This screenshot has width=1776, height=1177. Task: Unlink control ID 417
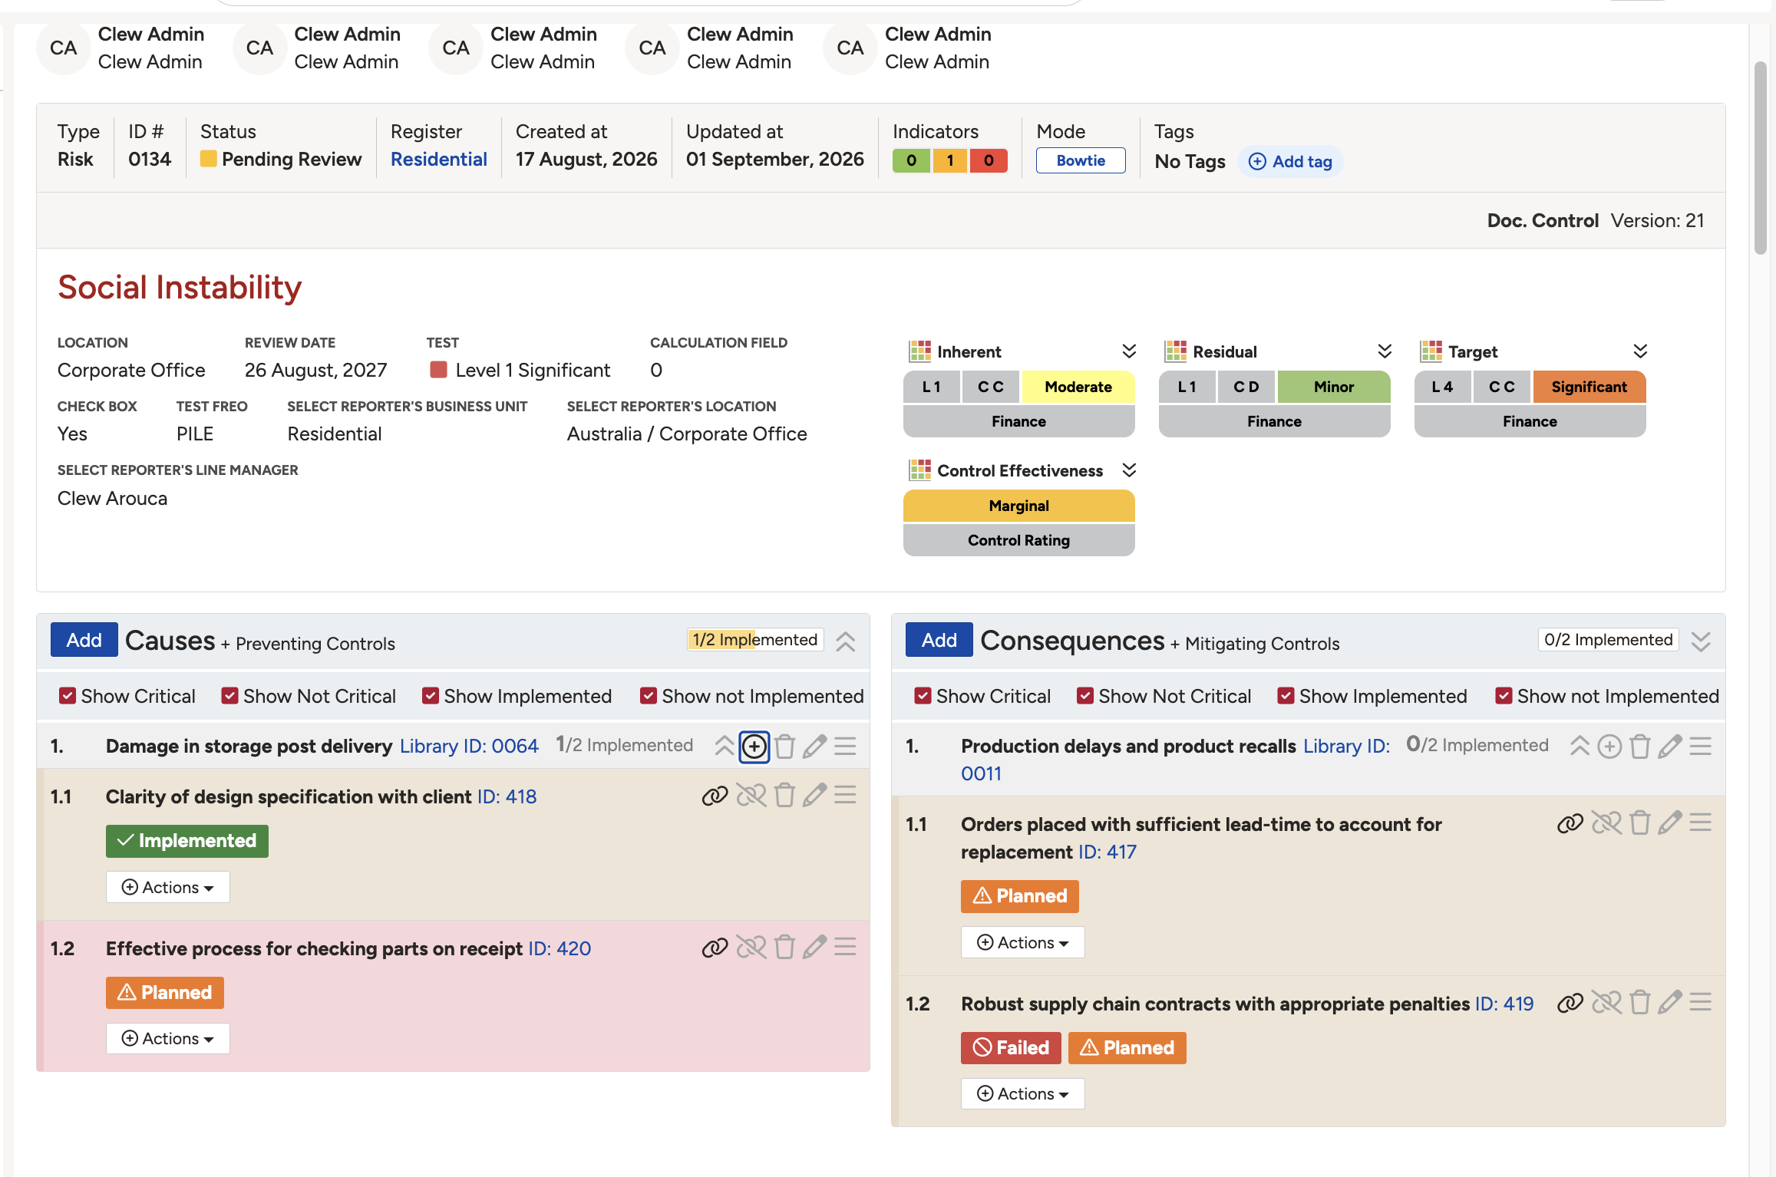(1606, 823)
